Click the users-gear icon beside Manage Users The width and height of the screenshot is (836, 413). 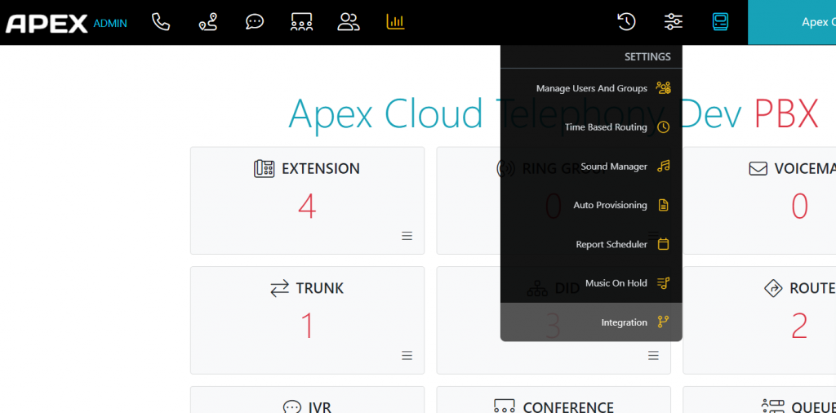663,88
